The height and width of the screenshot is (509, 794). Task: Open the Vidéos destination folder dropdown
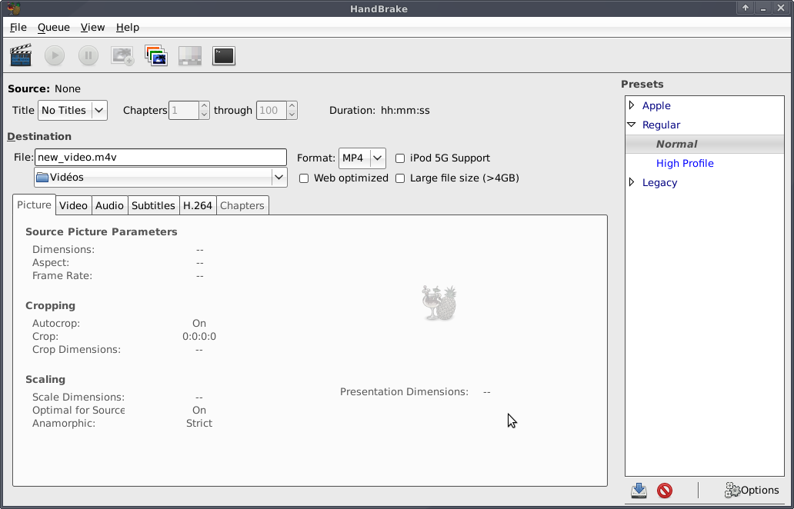[161, 178]
